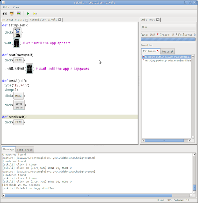Click 'Finished: 27.457 seconds' console line
198x203 pixels.
tap(21, 185)
